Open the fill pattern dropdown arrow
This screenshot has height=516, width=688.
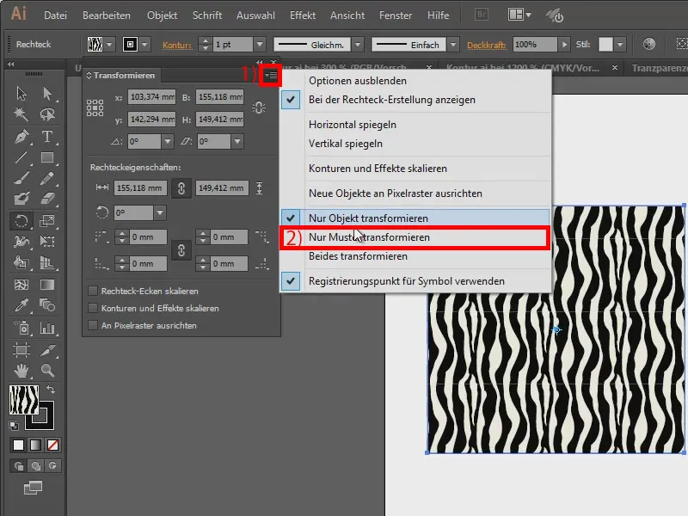109,45
